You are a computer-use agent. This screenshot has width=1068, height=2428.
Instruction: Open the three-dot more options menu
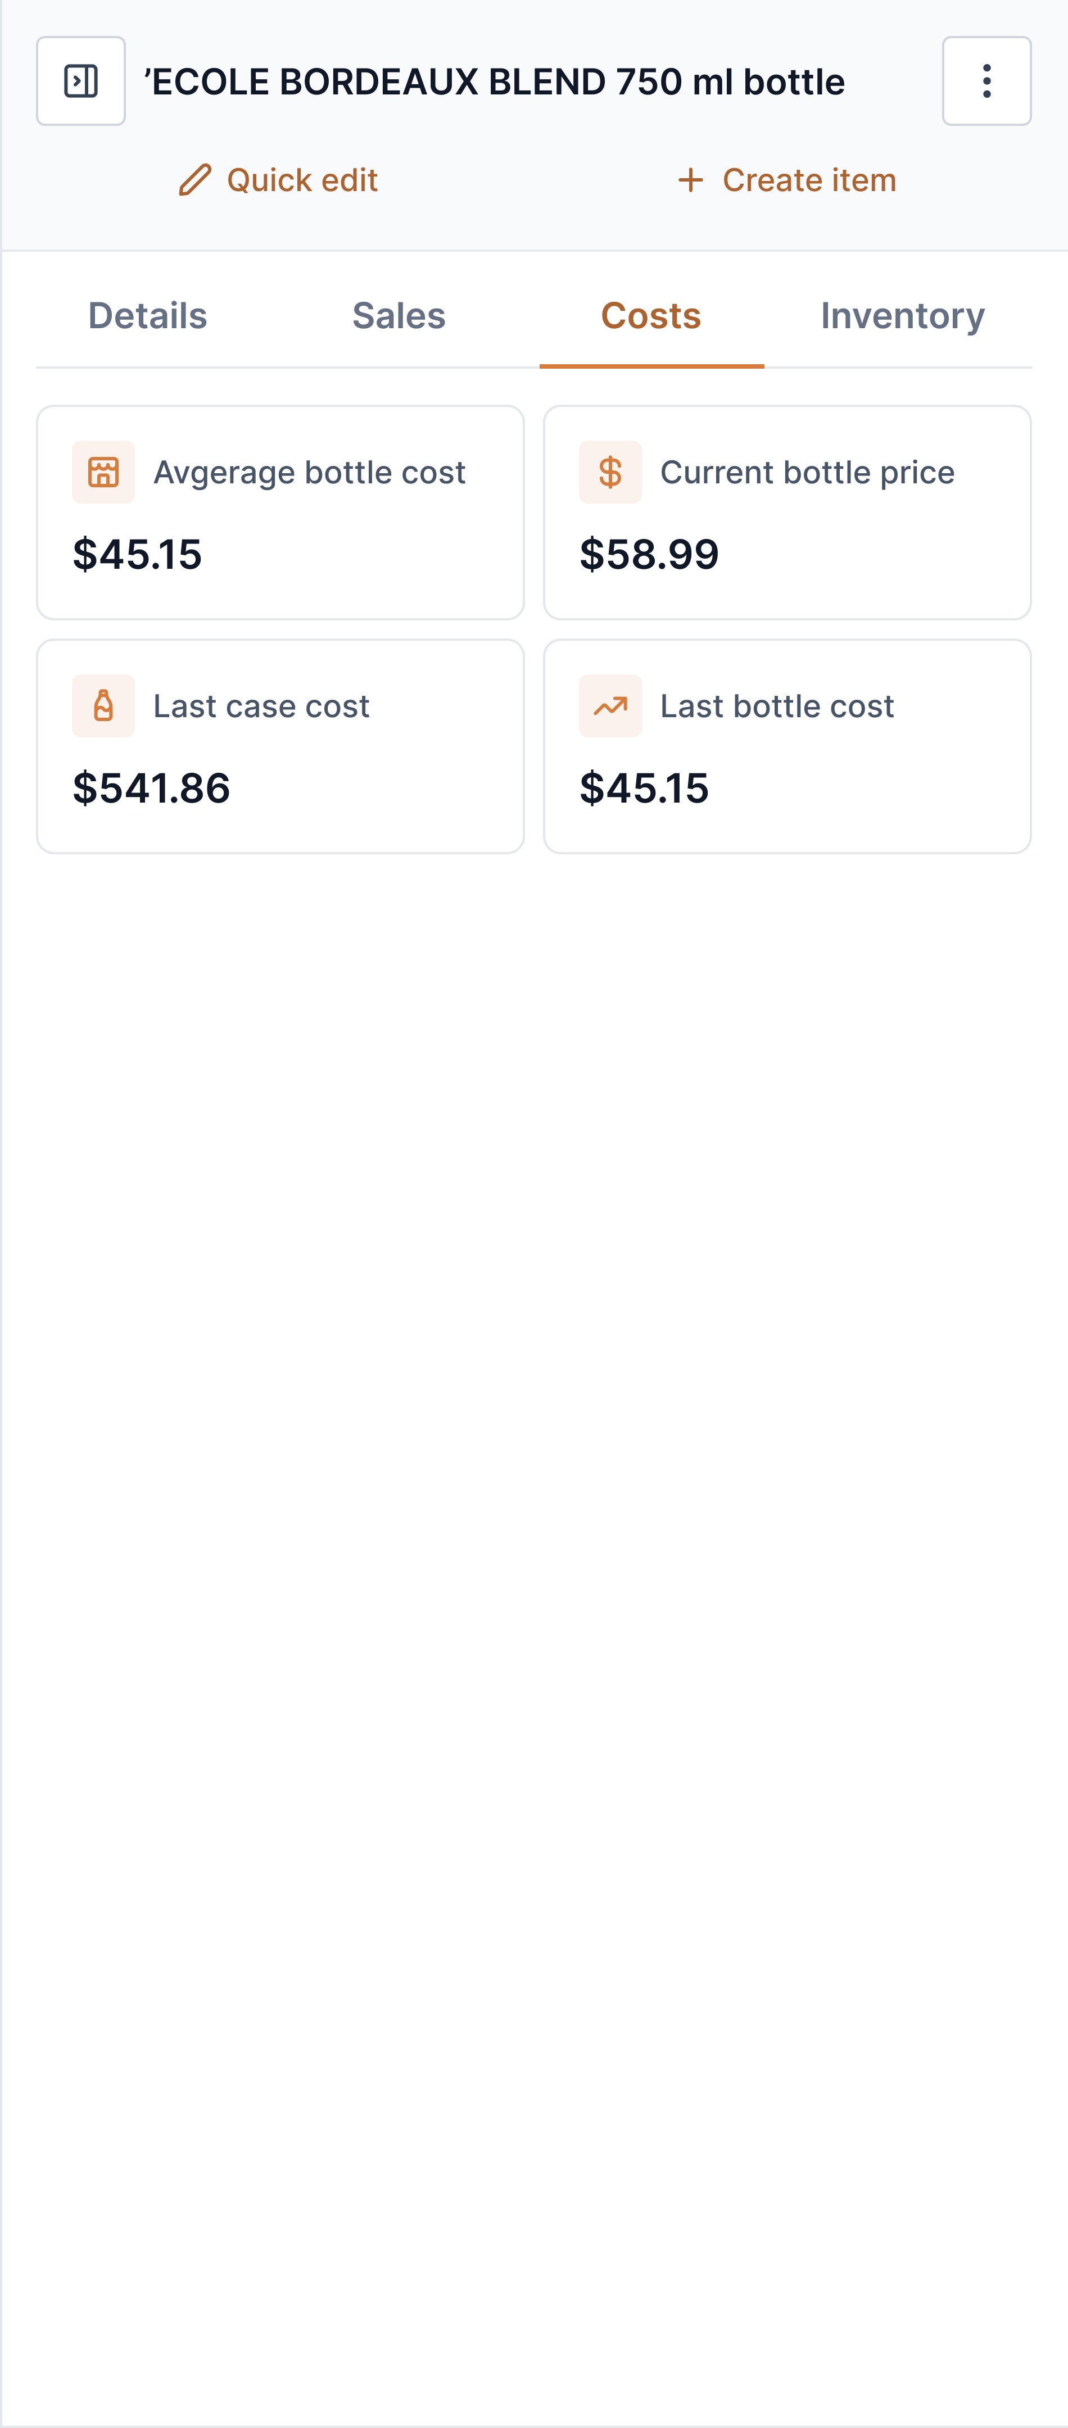coord(986,81)
